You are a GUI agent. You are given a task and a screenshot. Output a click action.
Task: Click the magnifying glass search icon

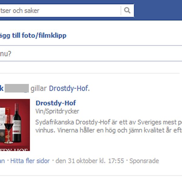click(127, 10)
